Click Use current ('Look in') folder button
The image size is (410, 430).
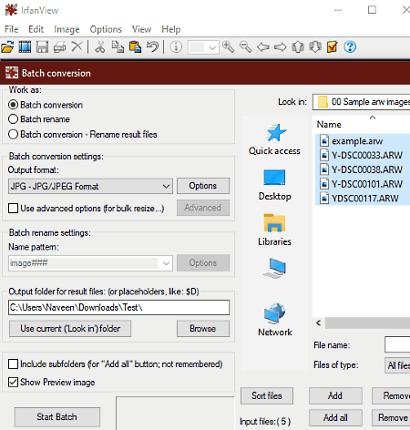tap(70, 329)
